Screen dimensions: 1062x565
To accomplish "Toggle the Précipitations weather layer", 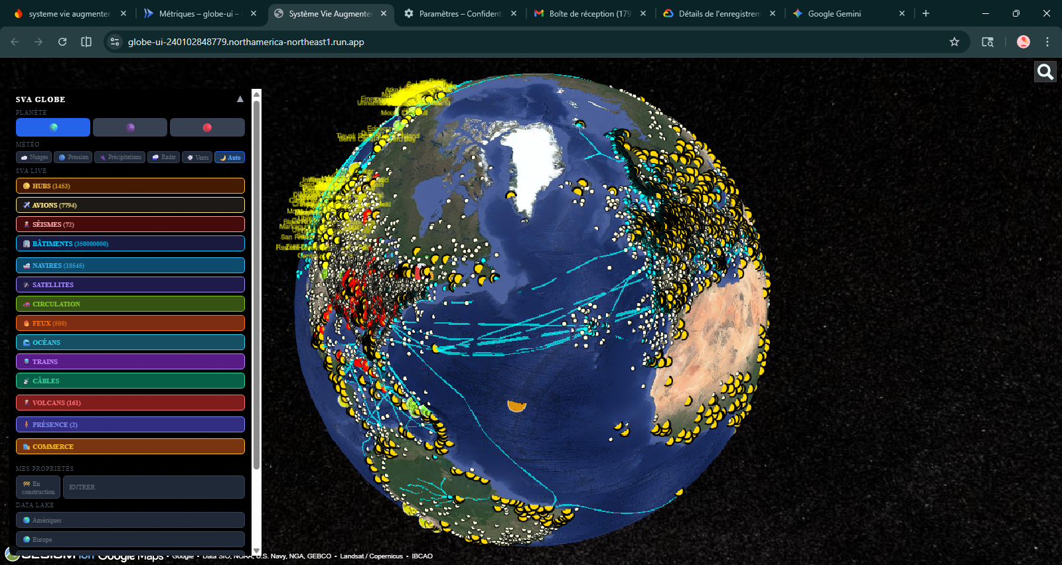I will click(x=119, y=157).
